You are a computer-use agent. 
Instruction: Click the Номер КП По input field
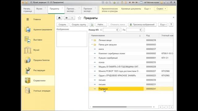click(x=134, y=30)
